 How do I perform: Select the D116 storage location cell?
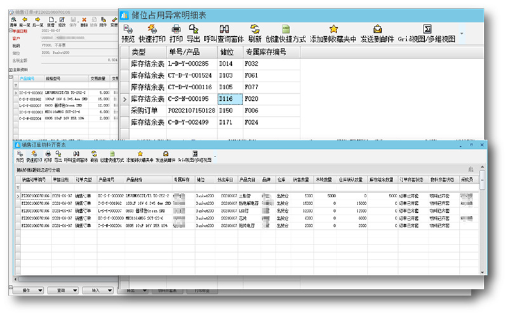point(229,99)
